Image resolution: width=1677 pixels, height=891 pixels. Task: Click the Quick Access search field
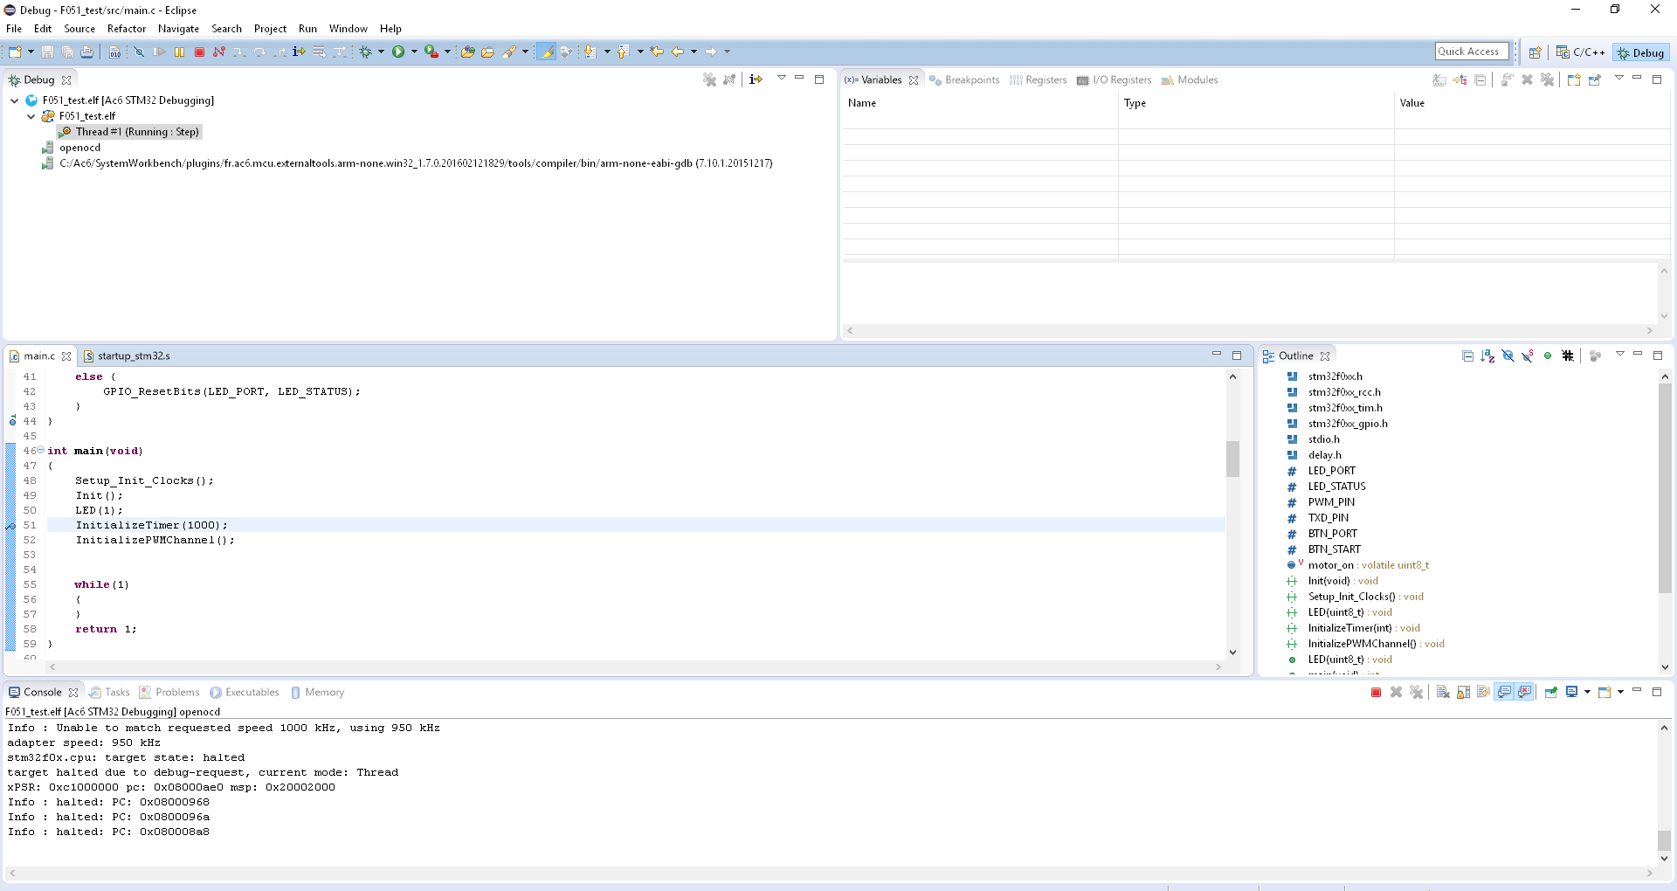(x=1471, y=52)
